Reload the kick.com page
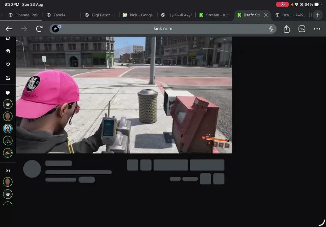Screen dimensions: 326x227 (39, 29)
